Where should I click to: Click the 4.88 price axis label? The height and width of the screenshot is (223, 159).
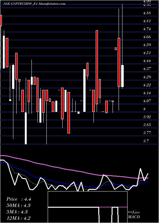pos(147,13)
